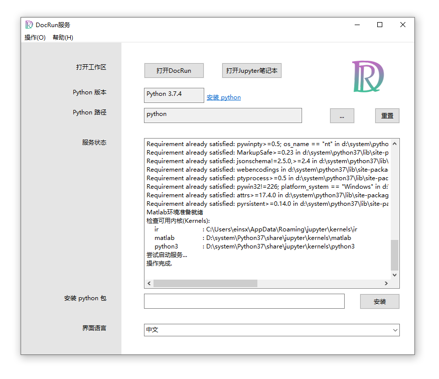Click the 打开Jupyter笔记本 button
This screenshot has height=379, width=439.
coord(252,70)
